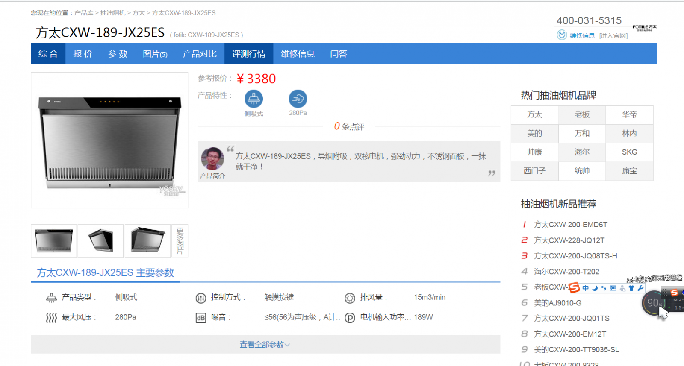Click the 90% memory accelerator ball
684x366 pixels.
[653, 303]
